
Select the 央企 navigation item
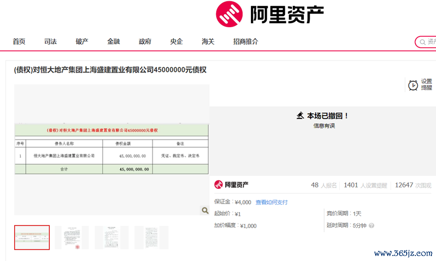click(176, 42)
